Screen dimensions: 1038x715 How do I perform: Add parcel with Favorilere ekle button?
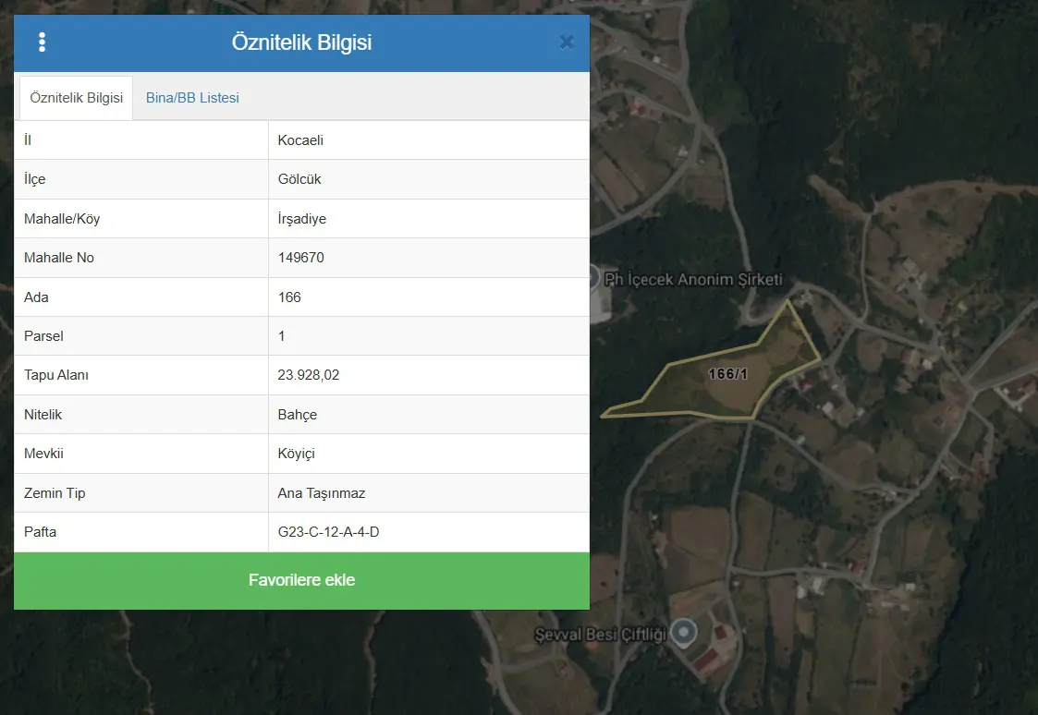tap(302, 580)
